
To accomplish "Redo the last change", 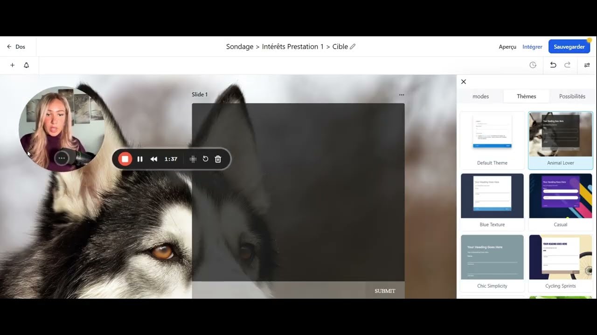I will [568, 65].
